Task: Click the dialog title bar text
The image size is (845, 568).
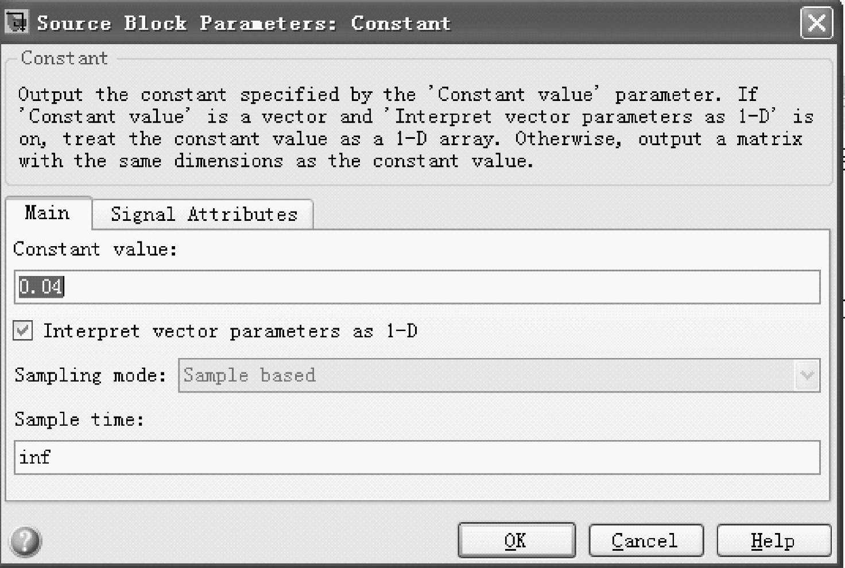Action: [x=243, y=24]
